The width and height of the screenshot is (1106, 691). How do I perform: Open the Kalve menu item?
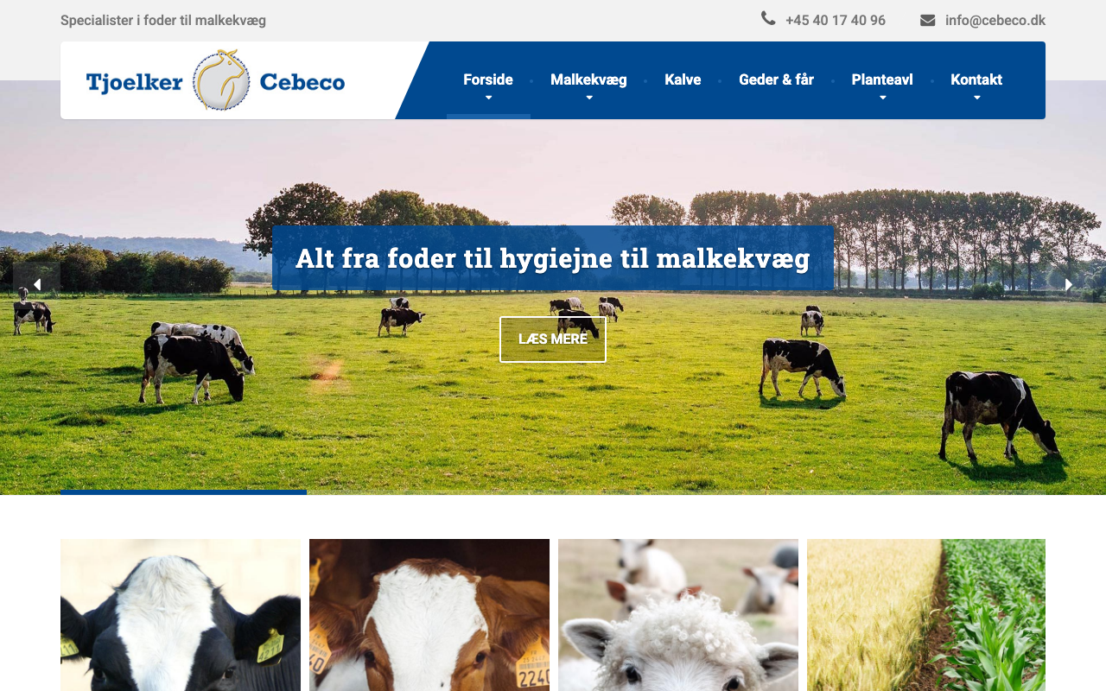[x=683, y=80]
